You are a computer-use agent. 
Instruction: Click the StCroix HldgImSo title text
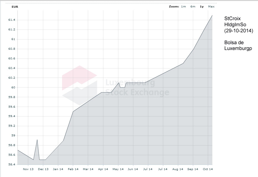(235, 22)
